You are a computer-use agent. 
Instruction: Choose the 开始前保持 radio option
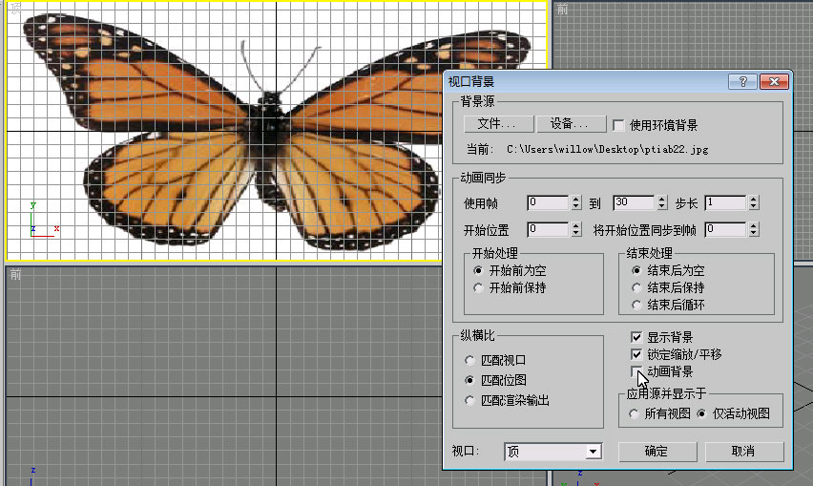[479, 288]
